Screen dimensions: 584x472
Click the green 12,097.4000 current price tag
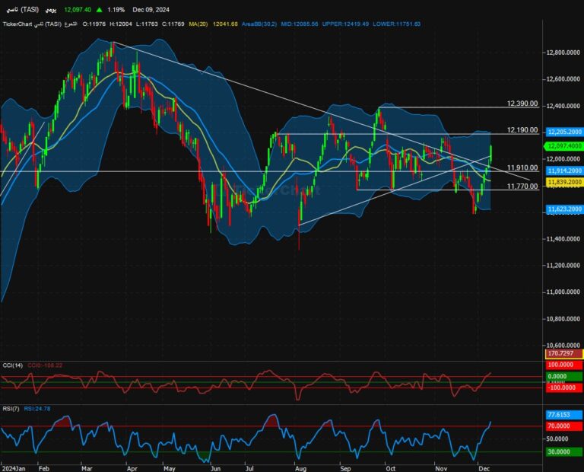(564, 145)
